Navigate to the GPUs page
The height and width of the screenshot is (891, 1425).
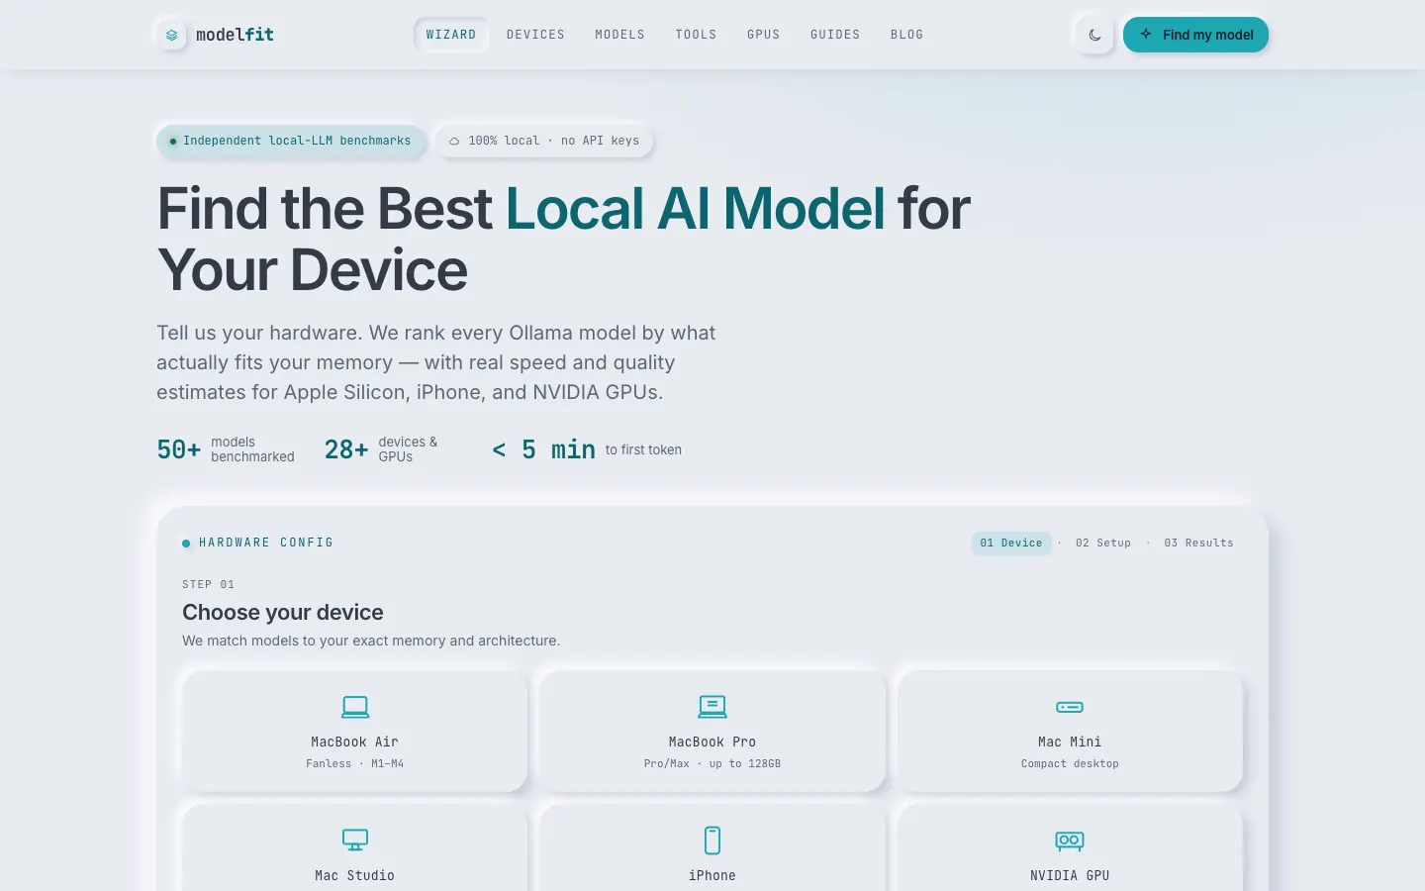coord(763,35)
